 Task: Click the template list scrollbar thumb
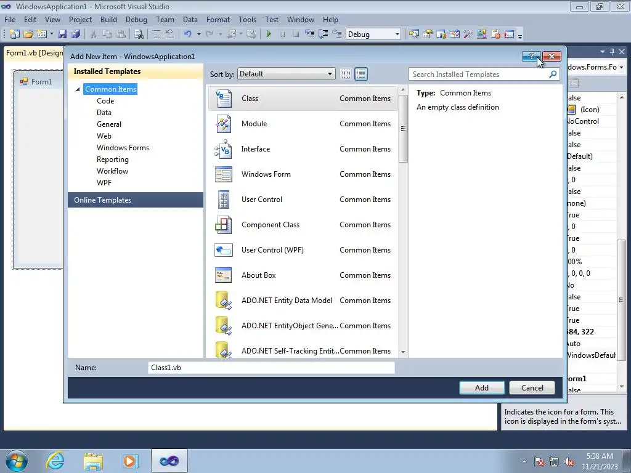point(403,128)
